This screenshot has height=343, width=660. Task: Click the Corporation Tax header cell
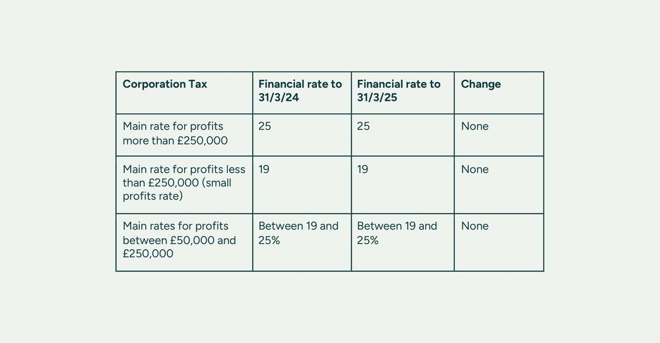[x=165, y=84]
